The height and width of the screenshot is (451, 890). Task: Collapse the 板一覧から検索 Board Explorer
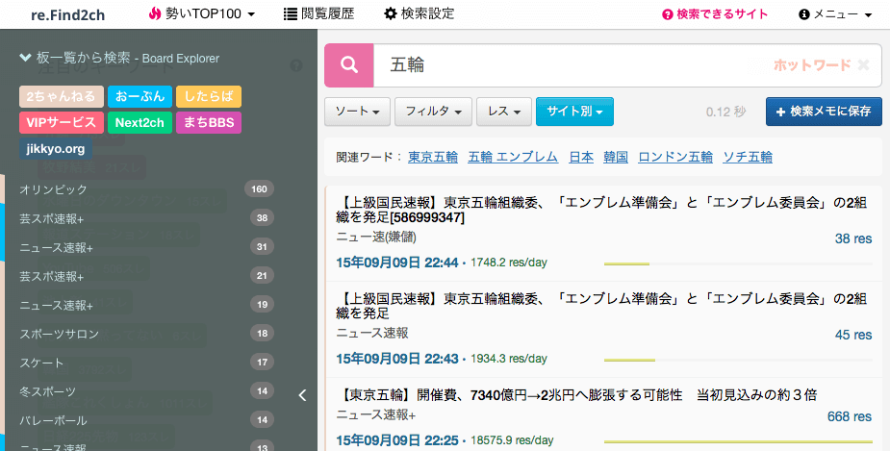click(x=119, y=58)
